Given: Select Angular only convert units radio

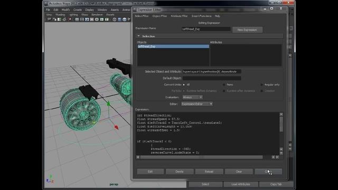Looking at the screenshot, I should [x=262, y=84].
